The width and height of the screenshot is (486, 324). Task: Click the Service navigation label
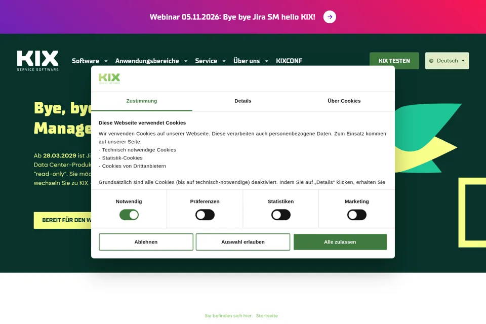(x=206, y=61)
